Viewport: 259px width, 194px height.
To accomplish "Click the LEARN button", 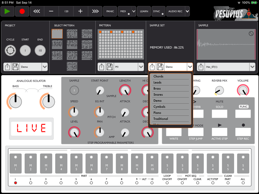I will [x=144, y=11].
